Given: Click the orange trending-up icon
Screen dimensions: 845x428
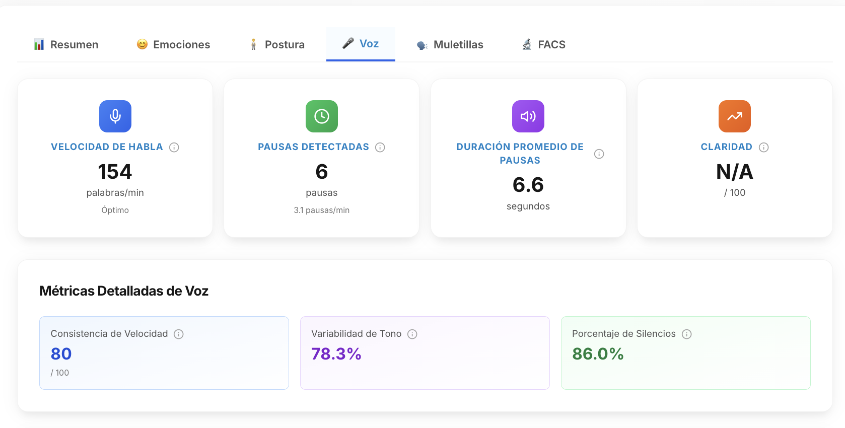Looking at the screenshot, I should click(735, 116).
